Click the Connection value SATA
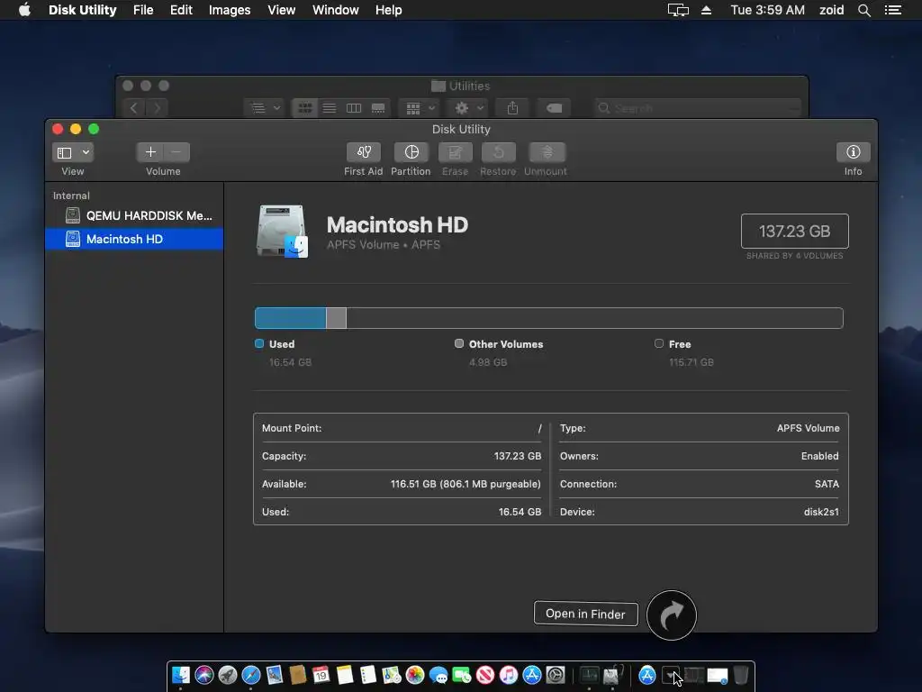Screen dimensions: 922x692 tap(827, 484)
